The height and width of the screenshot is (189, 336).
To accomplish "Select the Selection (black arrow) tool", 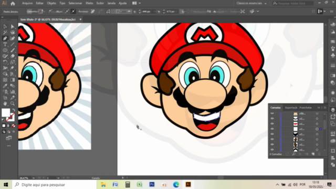I will [5, 27].
